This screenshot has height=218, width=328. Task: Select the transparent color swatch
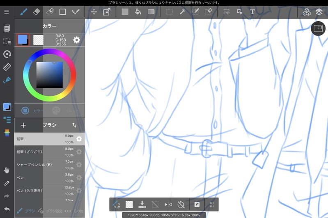click(38, 40)
